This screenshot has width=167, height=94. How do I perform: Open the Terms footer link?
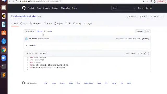[45, 83]
